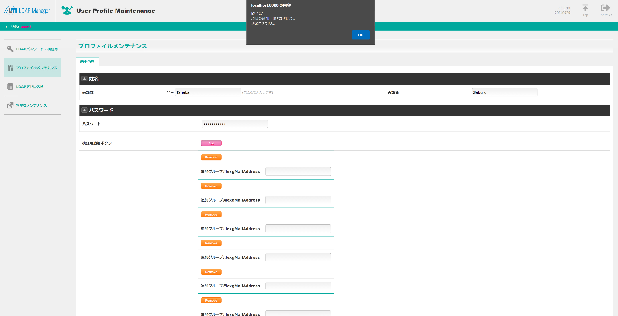Click the EX-127 error code text
This screenshot has width=618, height=316.
coord(257,14)
